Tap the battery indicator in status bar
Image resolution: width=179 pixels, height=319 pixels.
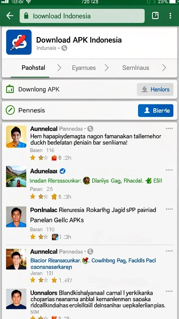[173, 2]
